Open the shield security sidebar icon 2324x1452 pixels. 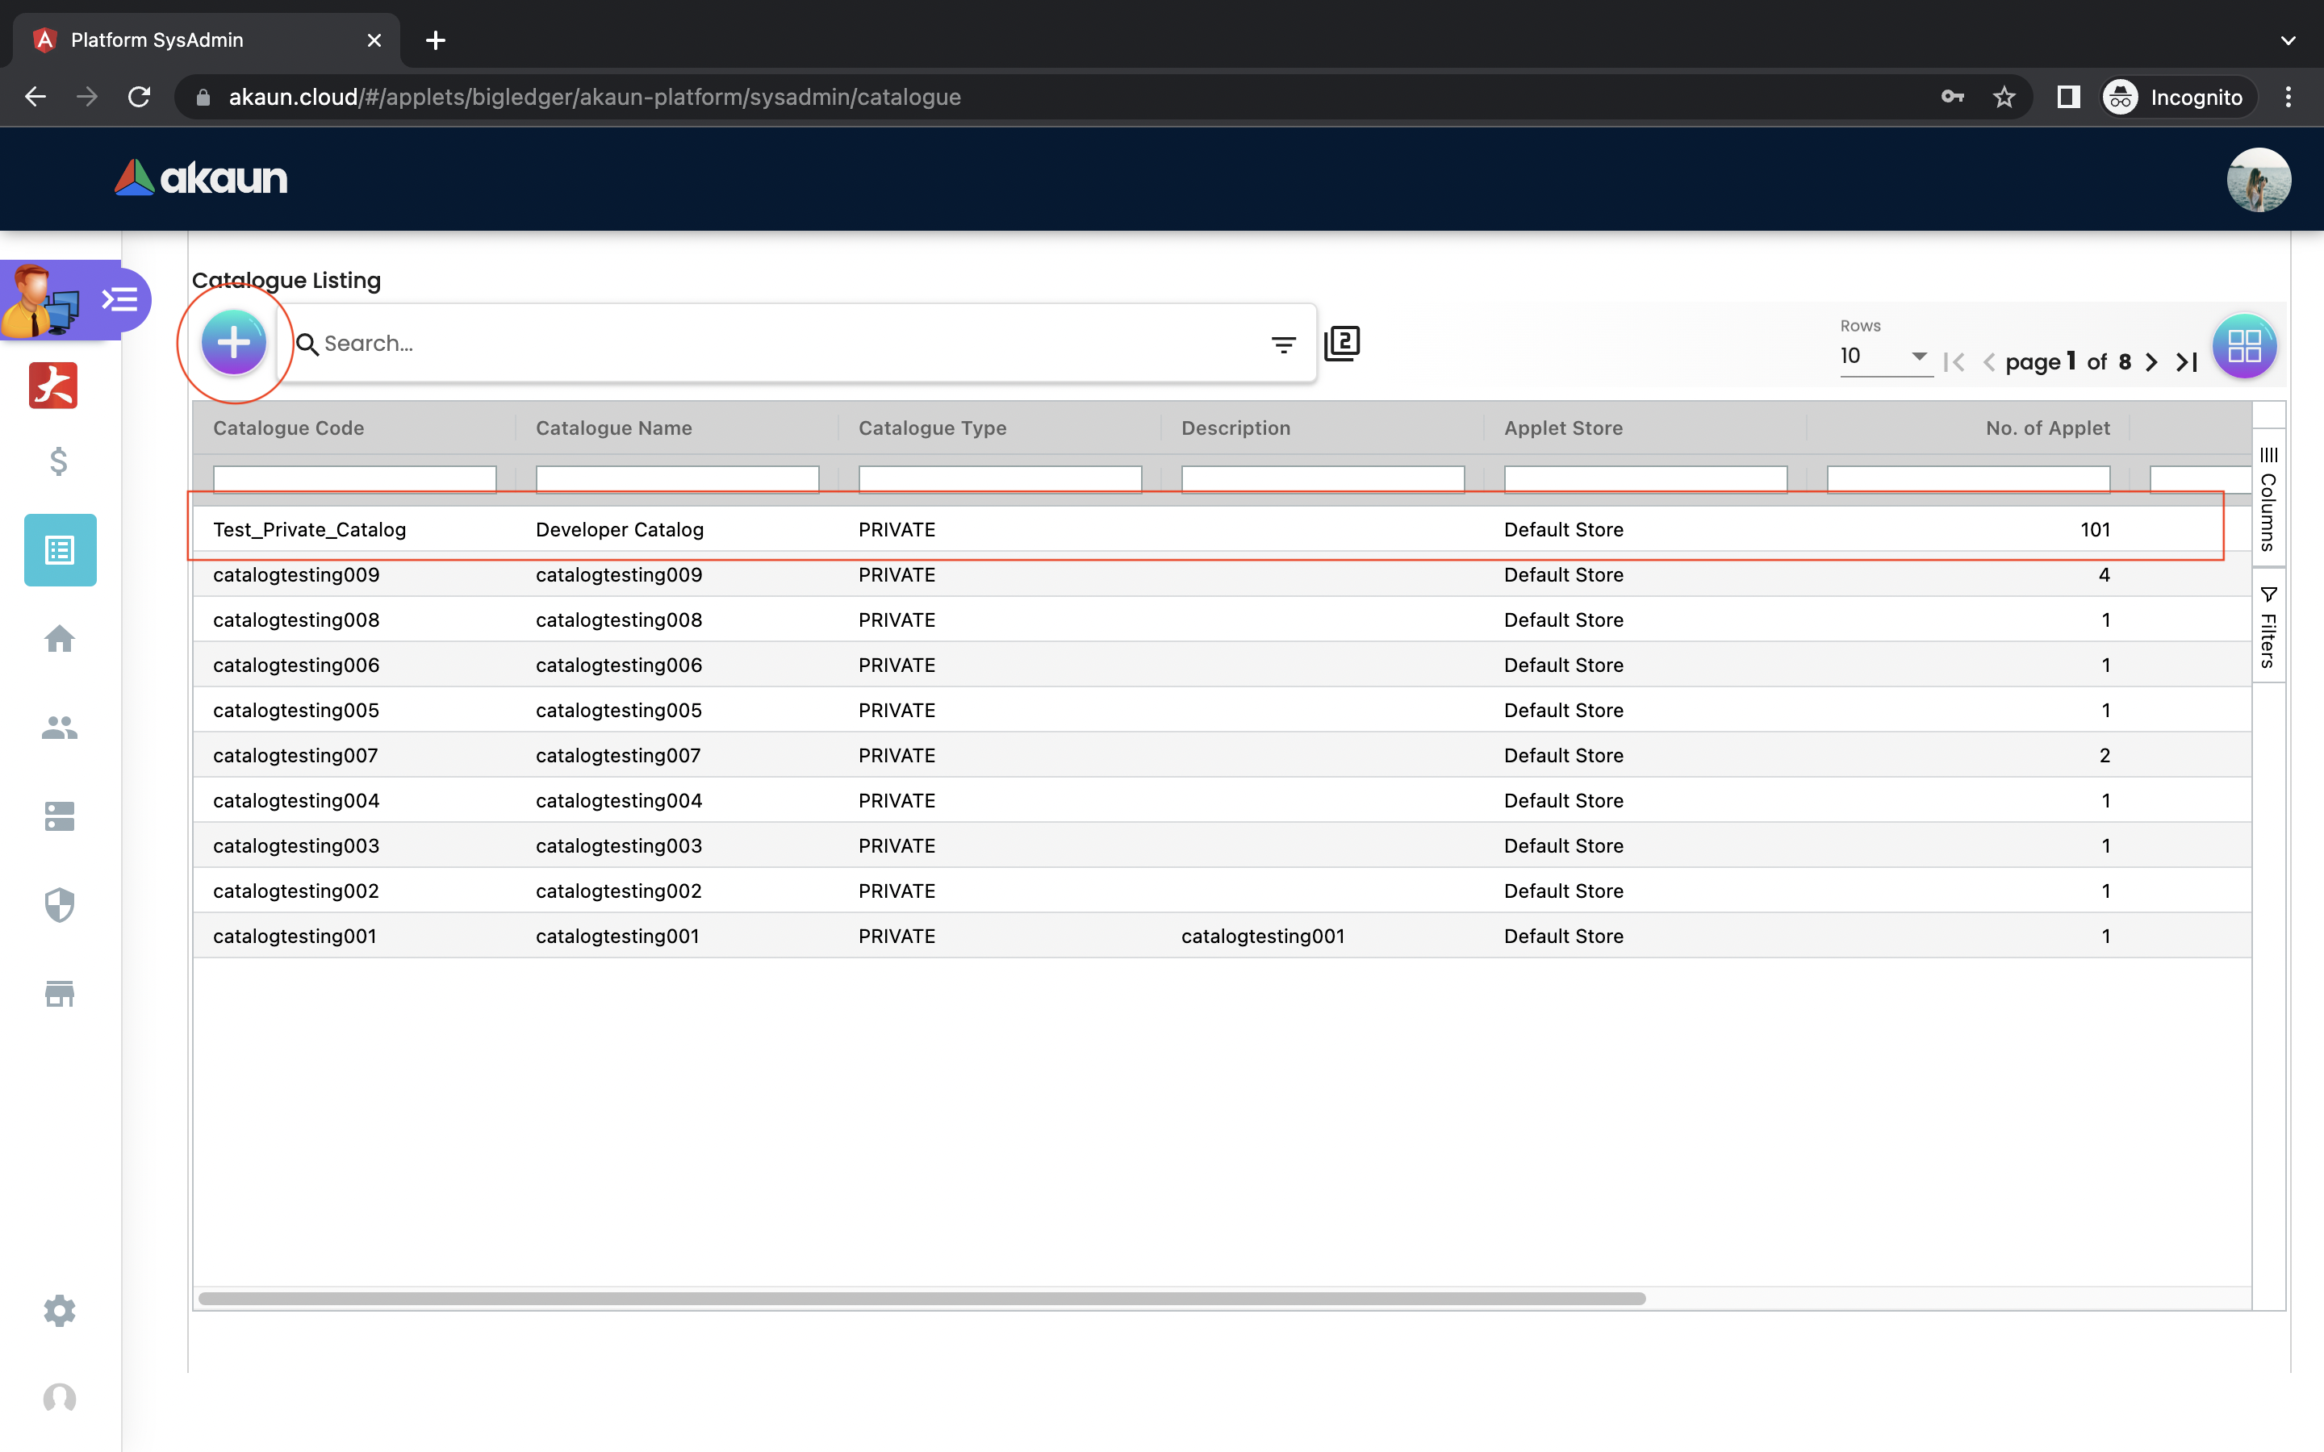[x=60, y=904]
